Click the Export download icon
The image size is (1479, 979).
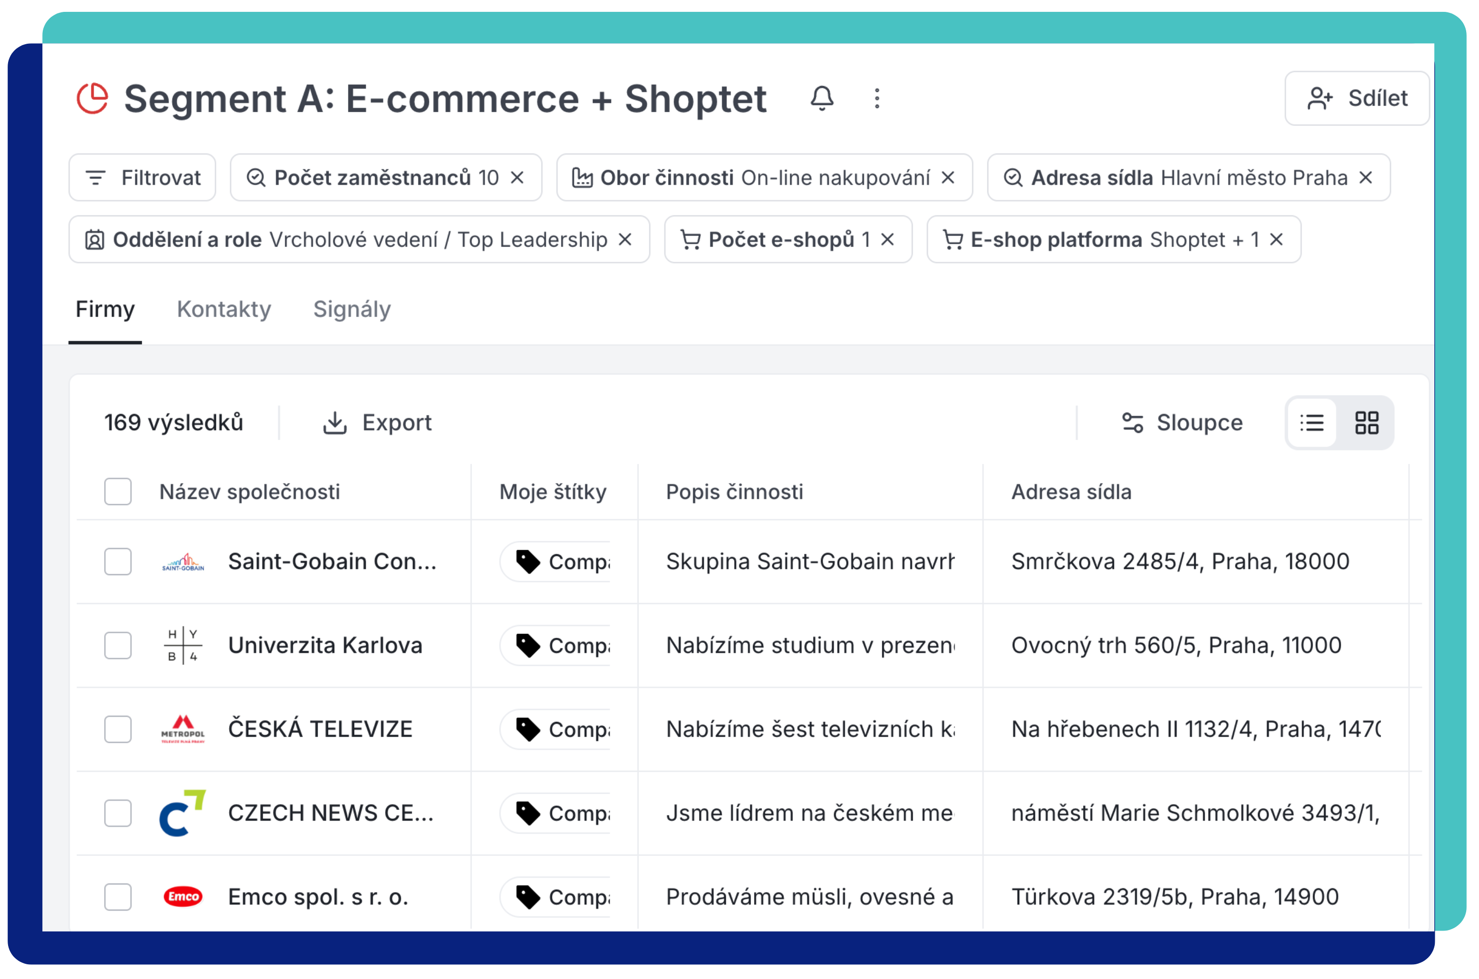coord(335,422)
